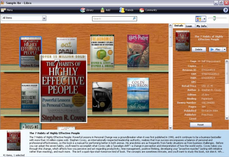Select the A Thousand book cover

pyautogui.click(x=31, y=126)
